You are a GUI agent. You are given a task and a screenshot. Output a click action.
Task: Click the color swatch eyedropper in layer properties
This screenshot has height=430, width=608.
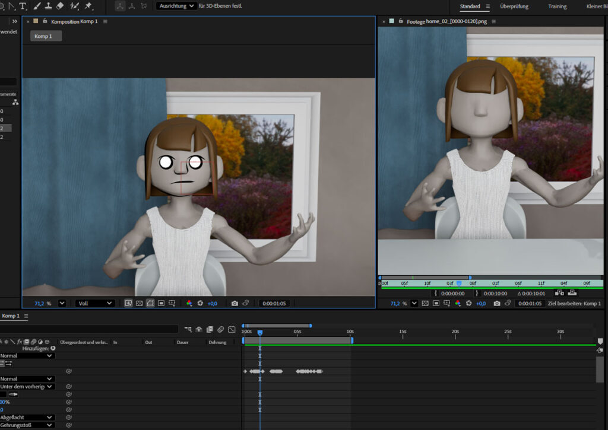[12, 394]
